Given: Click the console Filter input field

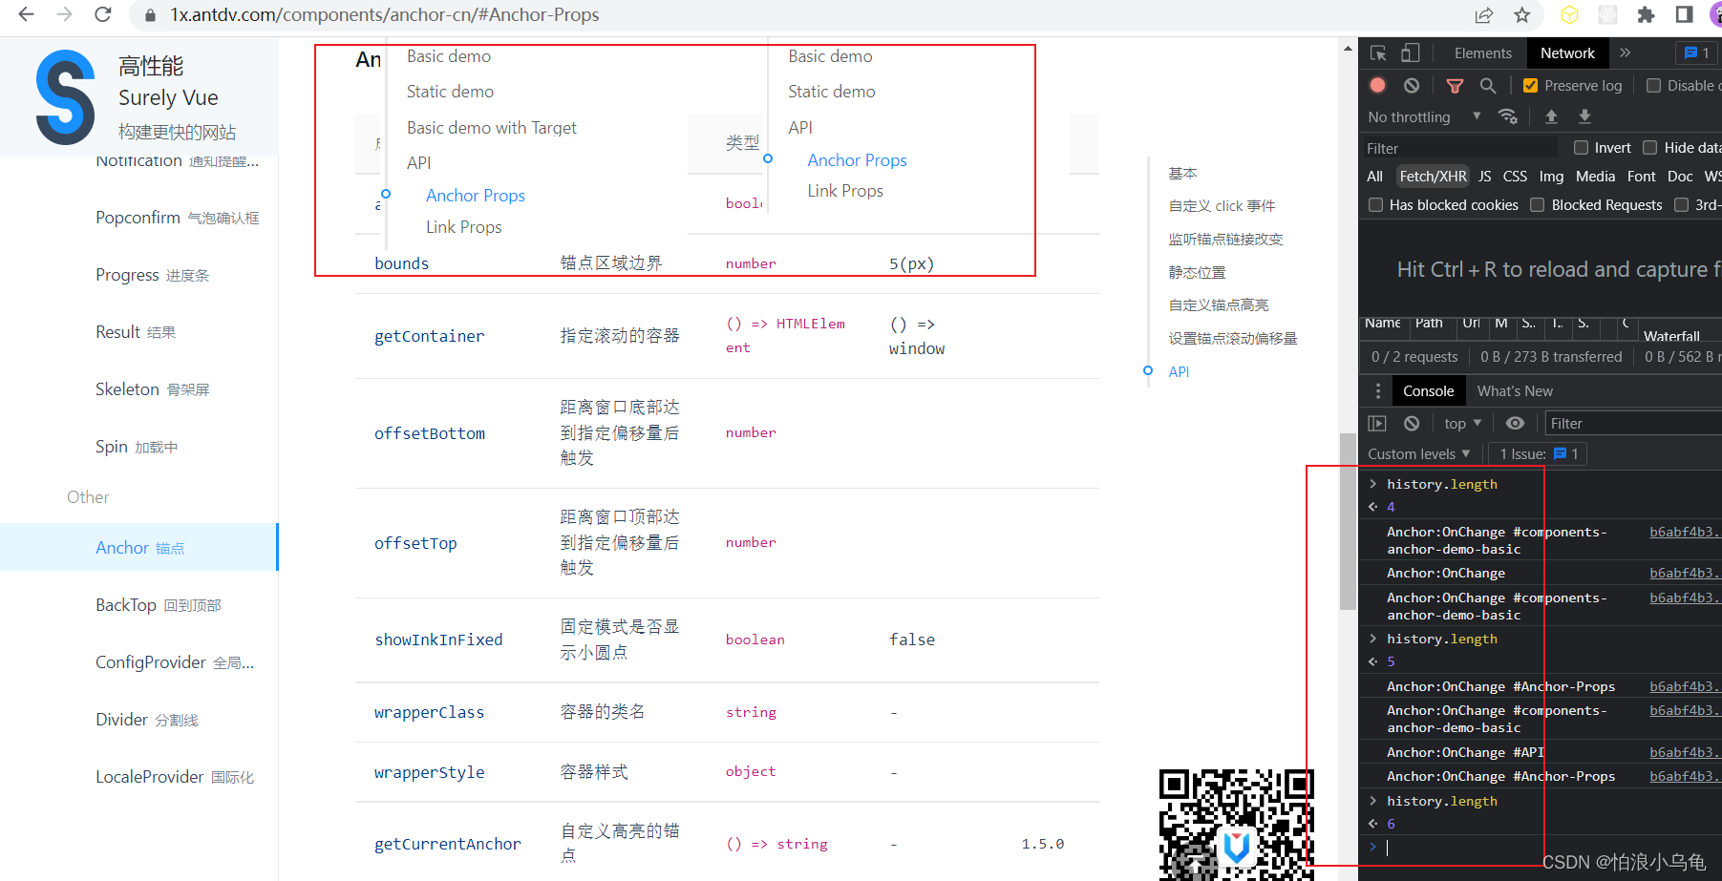Looking at the screenshot, I should (x=1632, y=423).
